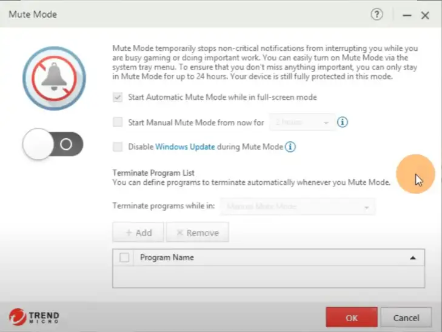
Task: Open the manual mute hours dropdown
Action: (x=302, y=122)
